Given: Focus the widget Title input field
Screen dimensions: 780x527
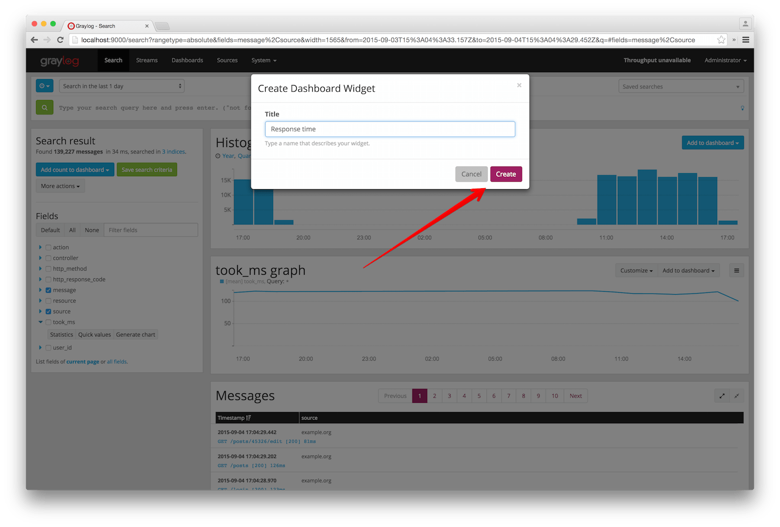Looking at the screenshot, I should [389, 129].
